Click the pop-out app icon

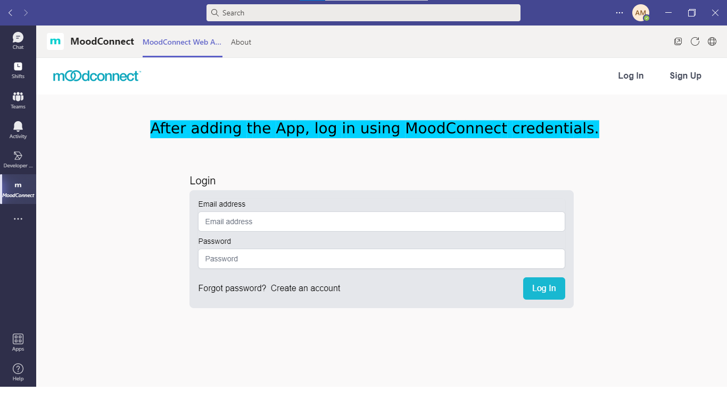[x=678, y=41]
